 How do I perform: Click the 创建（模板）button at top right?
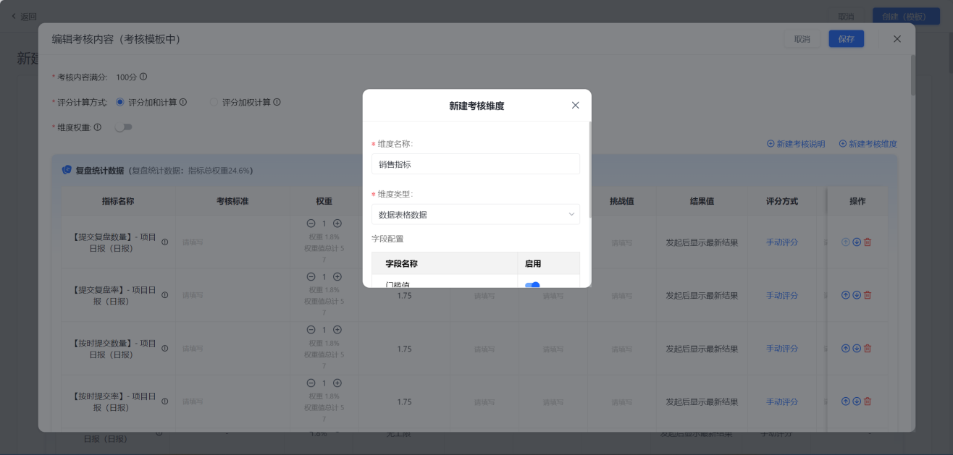tap(904, 16)
